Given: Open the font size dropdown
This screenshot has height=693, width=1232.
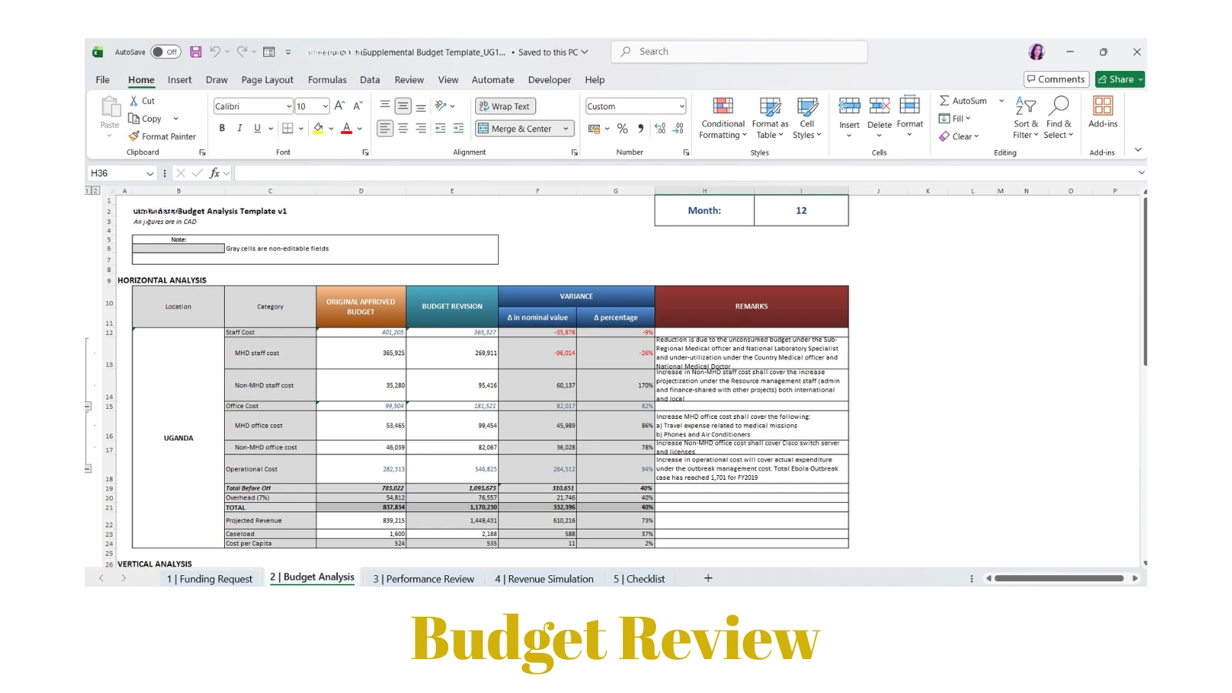Looking at the screenshot, I should pyautogui.click(x=326, y=106).
